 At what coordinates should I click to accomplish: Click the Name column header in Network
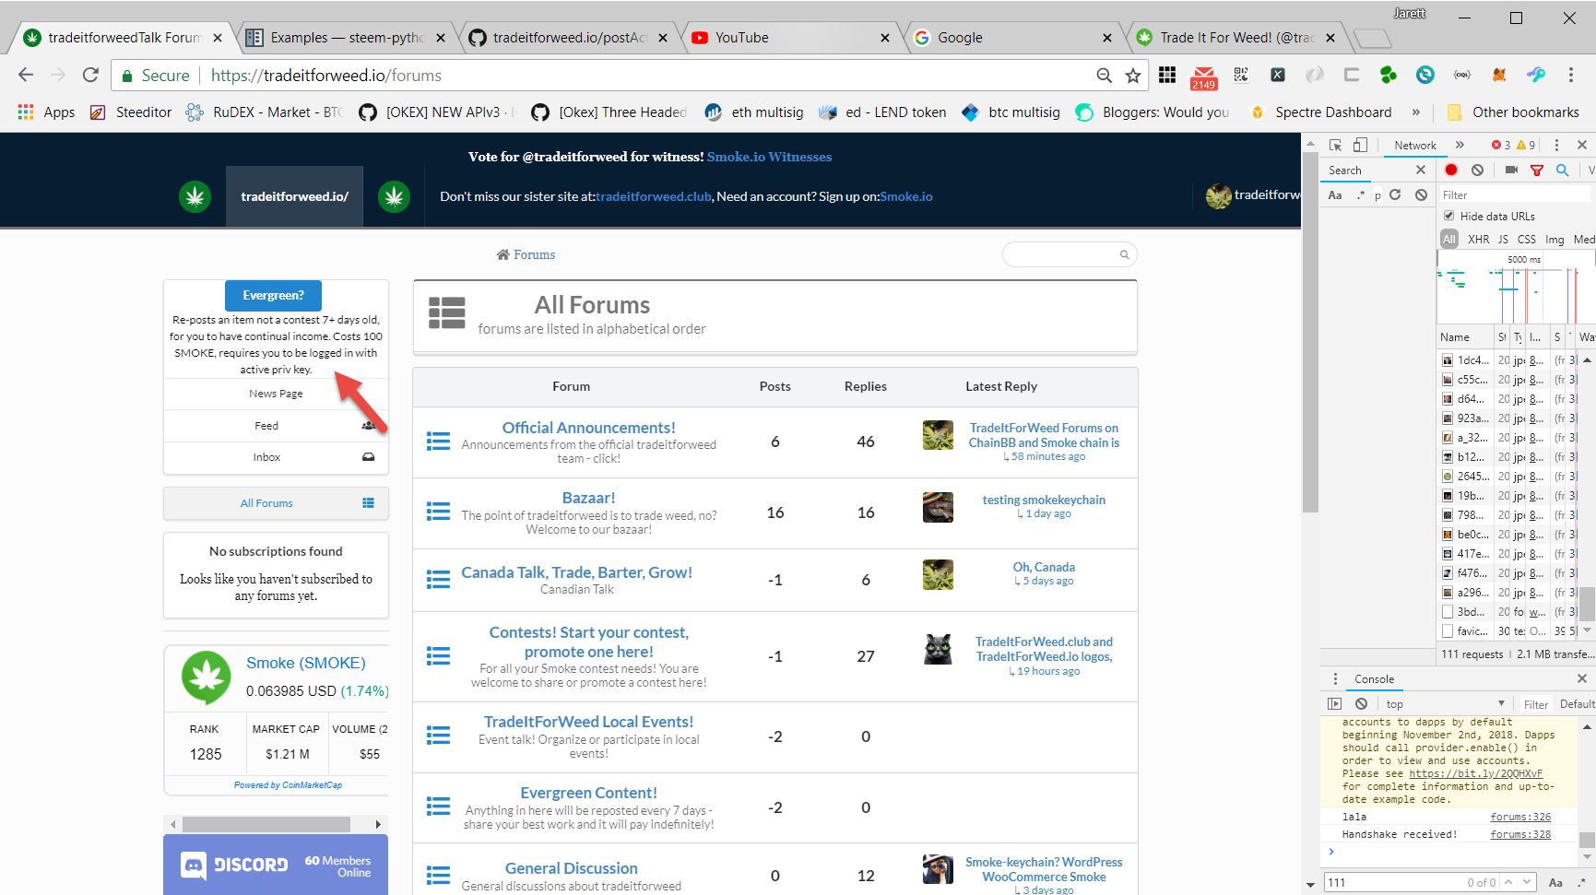[1464, 337]
